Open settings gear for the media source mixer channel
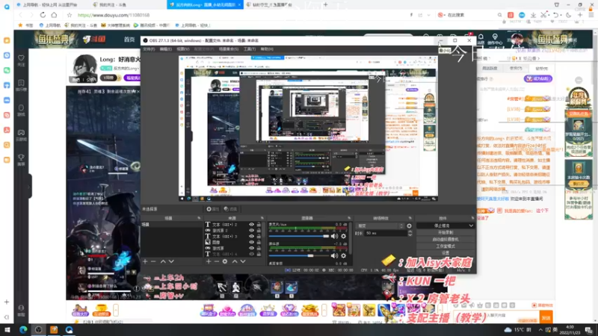Screen dimensions: 598x336 coord(344,255)
